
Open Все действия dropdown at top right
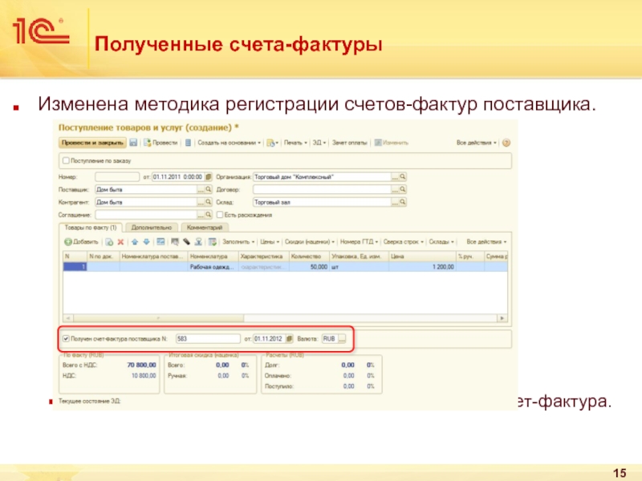(x=476, y=143)
